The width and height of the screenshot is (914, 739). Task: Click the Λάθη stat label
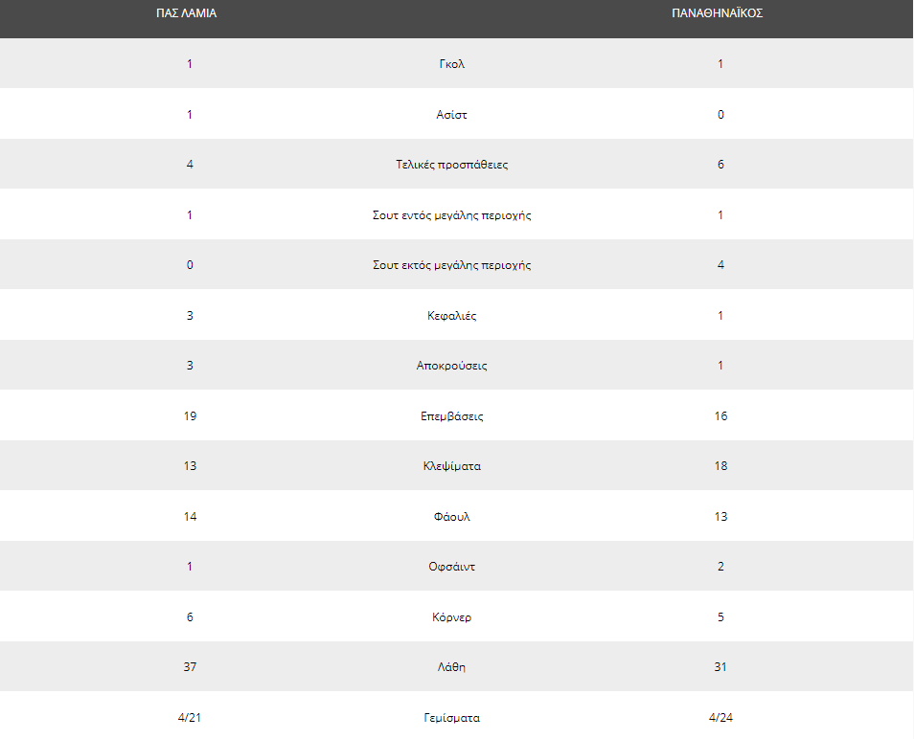tap(452, 667)
